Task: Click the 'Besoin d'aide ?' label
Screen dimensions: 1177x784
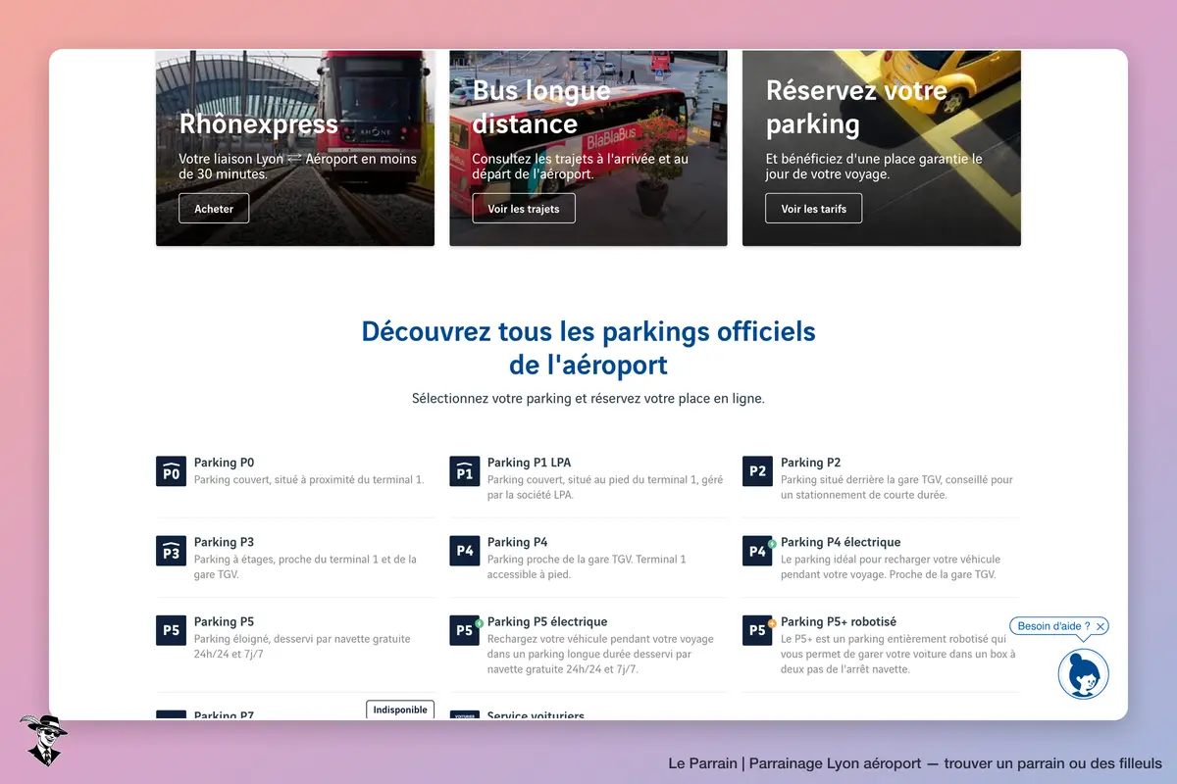Action: pos(1054,626)
